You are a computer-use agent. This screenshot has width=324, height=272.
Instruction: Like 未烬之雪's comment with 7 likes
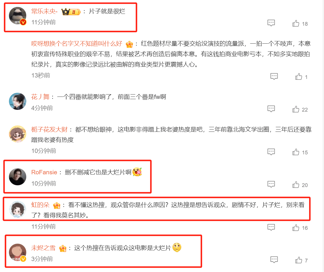click(299, 260)
